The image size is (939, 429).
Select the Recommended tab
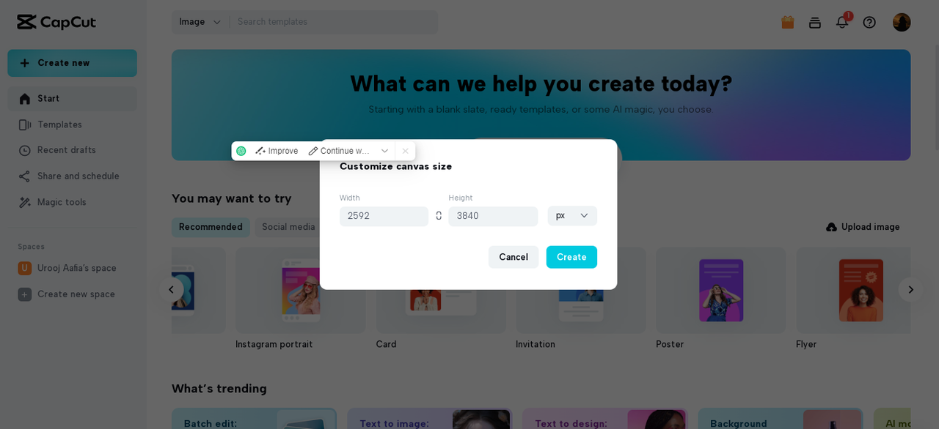click(211, 227)
